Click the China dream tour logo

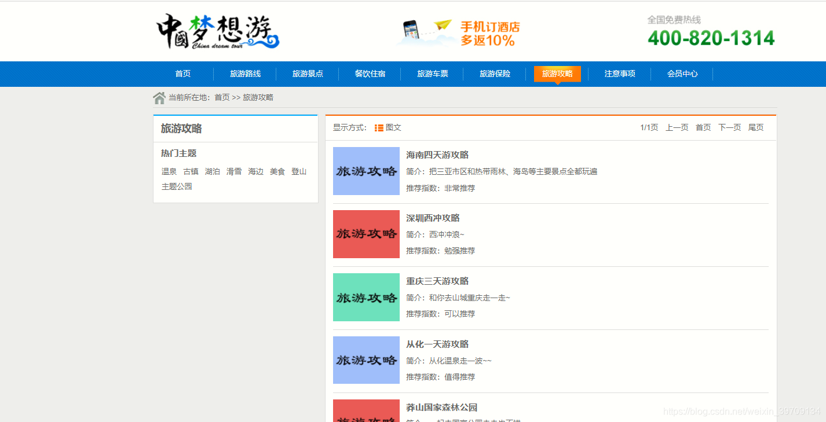(x=218, y=31)
